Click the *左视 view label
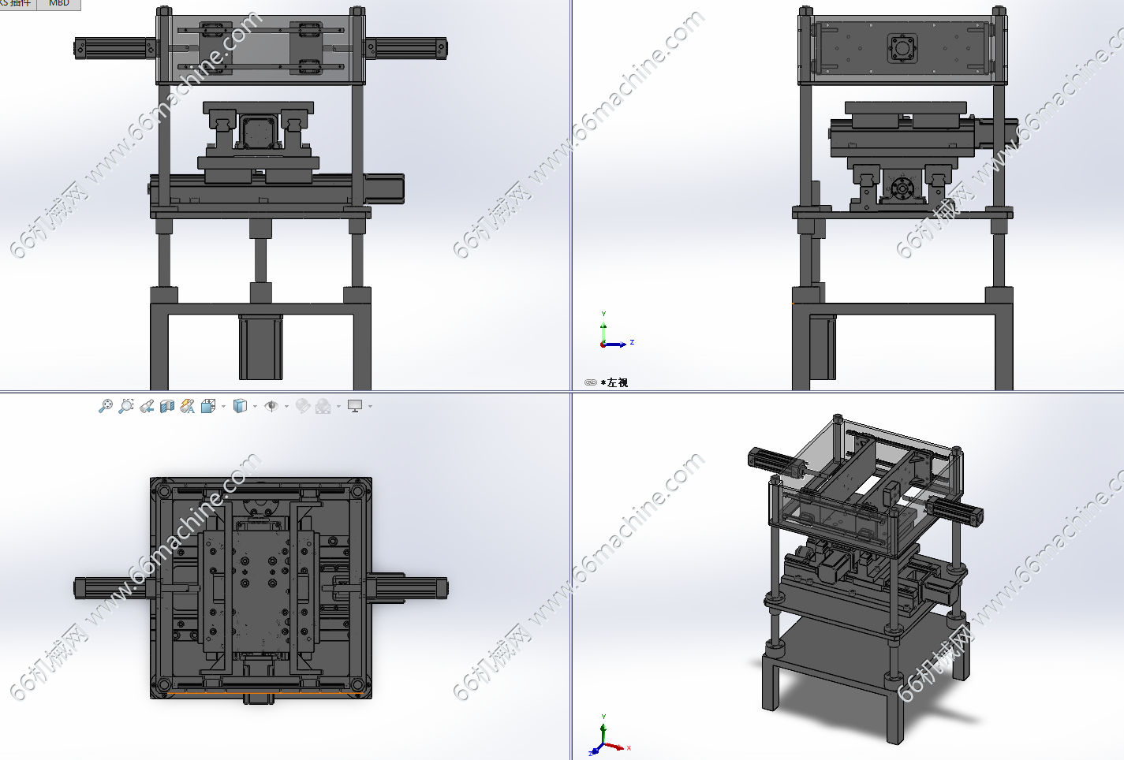 pos(614,382)
